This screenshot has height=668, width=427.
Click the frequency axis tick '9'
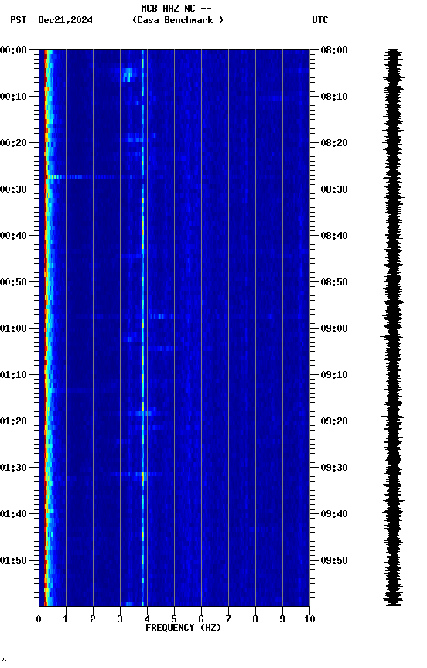282,619
